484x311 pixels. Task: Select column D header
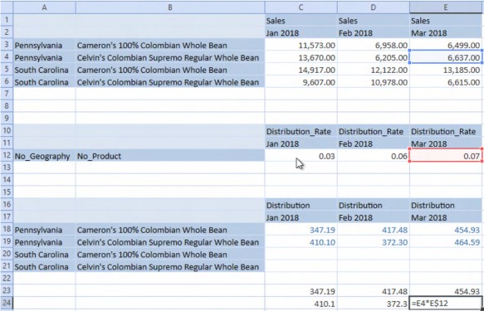tap(374, 7)
